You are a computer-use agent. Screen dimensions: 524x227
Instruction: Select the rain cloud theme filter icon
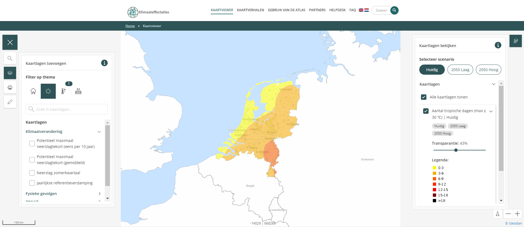(33, 91)
